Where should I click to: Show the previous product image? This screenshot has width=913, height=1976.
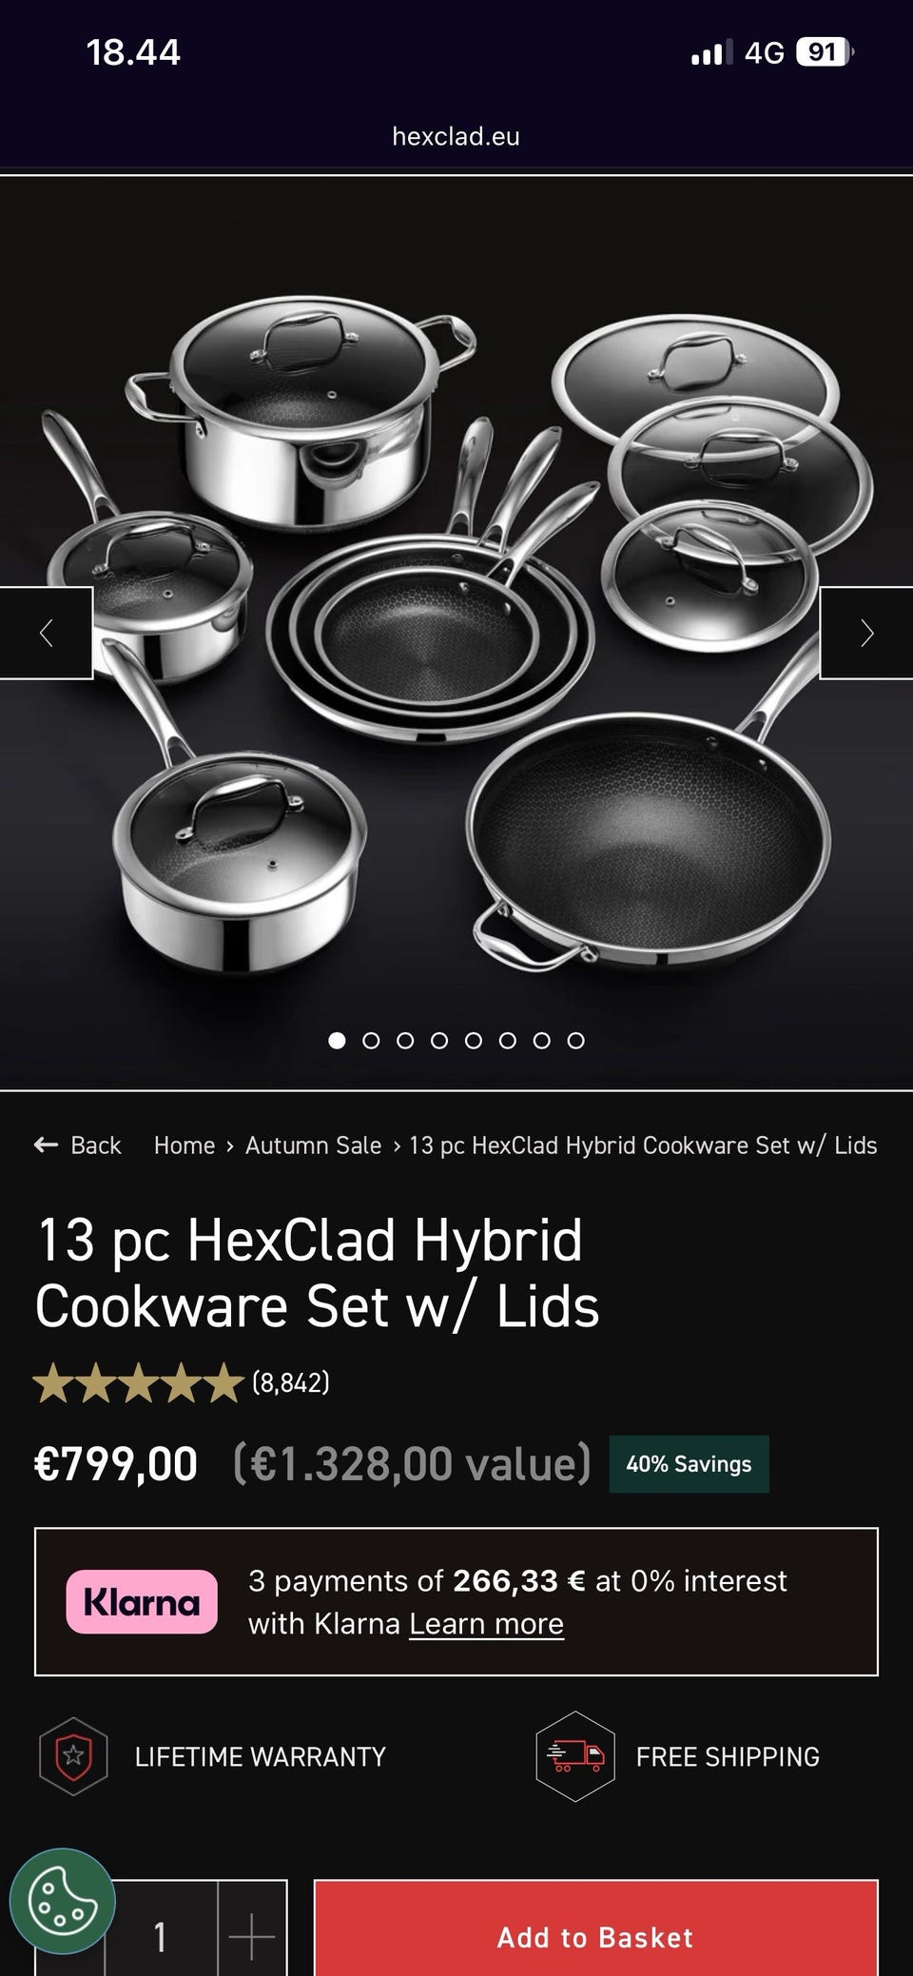[46, 633]
